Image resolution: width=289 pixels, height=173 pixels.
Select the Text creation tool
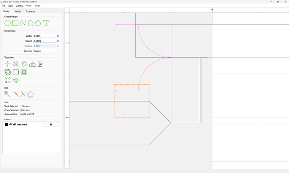46,23
